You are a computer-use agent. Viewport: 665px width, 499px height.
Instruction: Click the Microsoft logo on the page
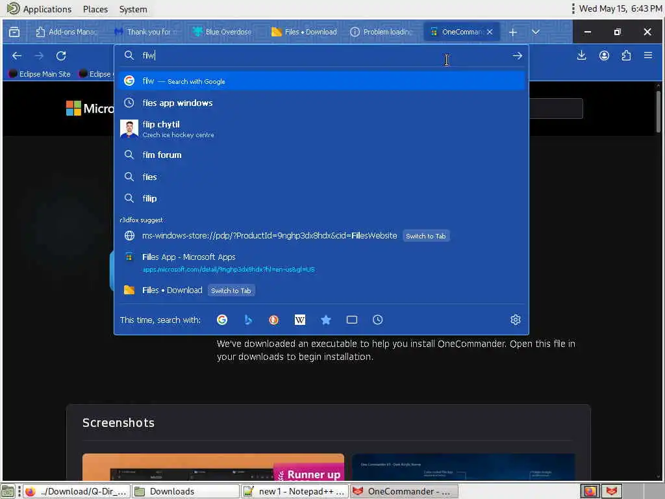[90, 109]
